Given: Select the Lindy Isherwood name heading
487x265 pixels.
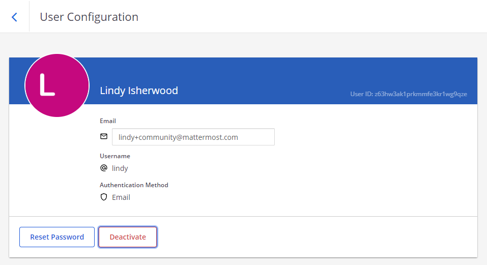Looking at the screenshot, I should pos(139,91).
